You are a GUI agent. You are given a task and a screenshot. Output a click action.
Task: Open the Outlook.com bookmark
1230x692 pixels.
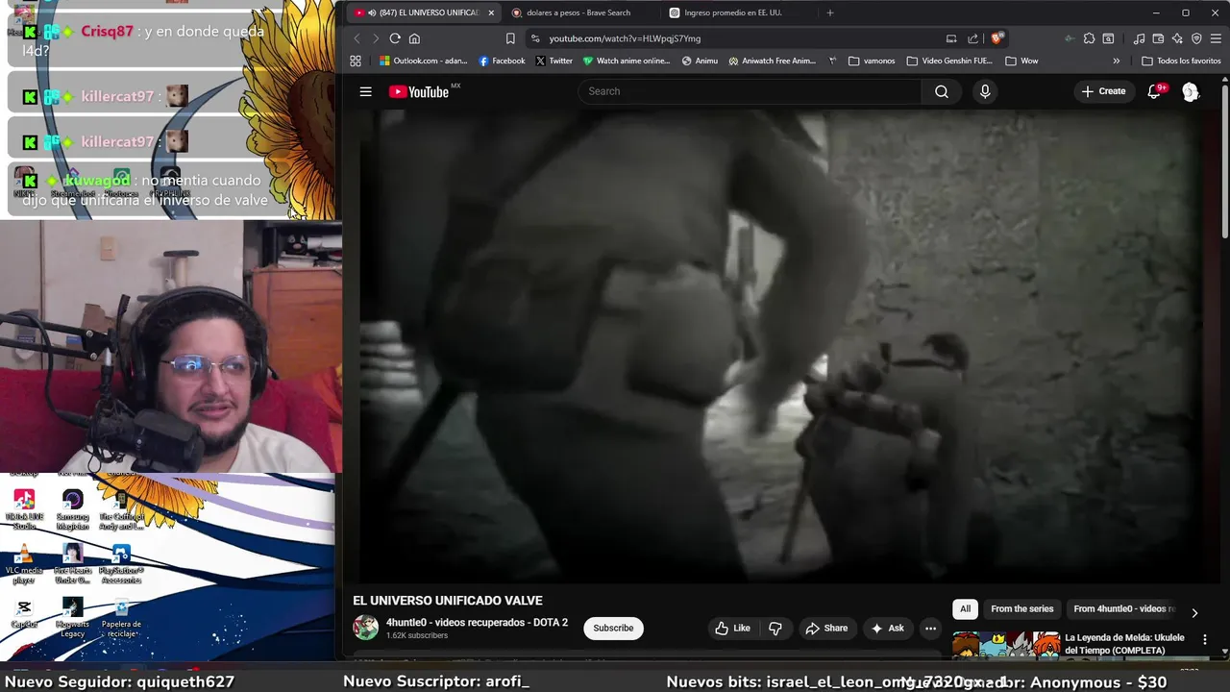(423, 61)
